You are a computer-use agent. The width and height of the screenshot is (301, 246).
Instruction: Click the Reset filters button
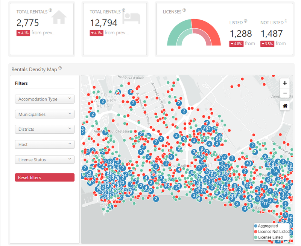(44, 177)
